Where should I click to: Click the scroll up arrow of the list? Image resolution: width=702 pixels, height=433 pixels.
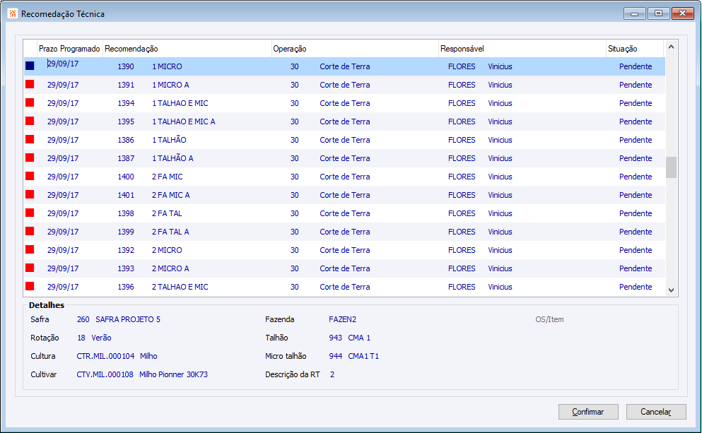pyautogui.click(x=671, y=47)
